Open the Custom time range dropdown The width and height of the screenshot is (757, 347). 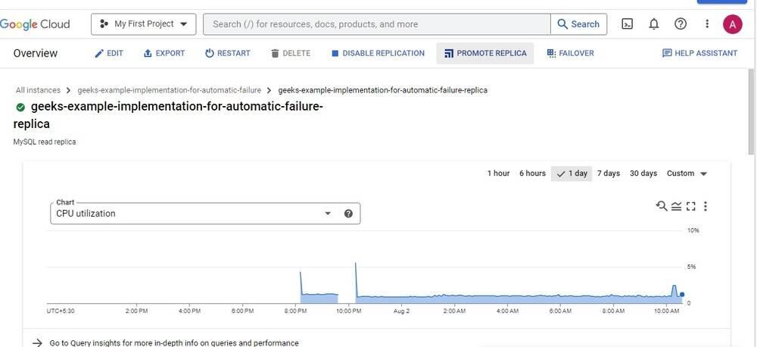(x=687, y=173)
